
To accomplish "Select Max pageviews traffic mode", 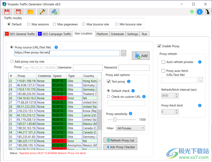I will pos(54,24).
